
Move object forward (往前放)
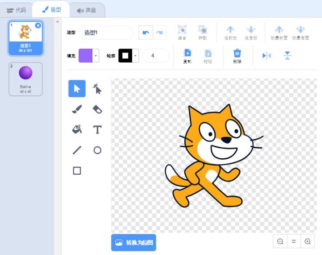point(231,32)
